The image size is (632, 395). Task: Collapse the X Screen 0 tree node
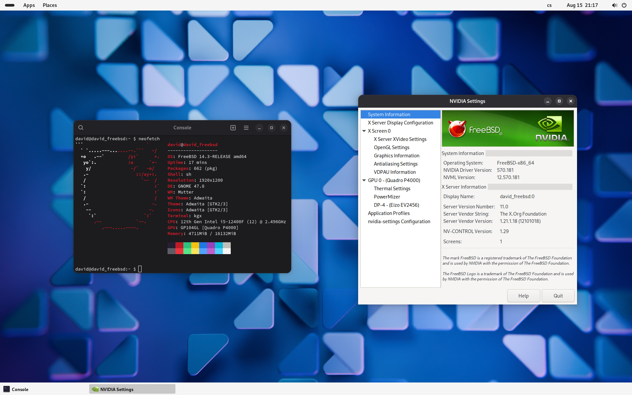click(364, 131)
